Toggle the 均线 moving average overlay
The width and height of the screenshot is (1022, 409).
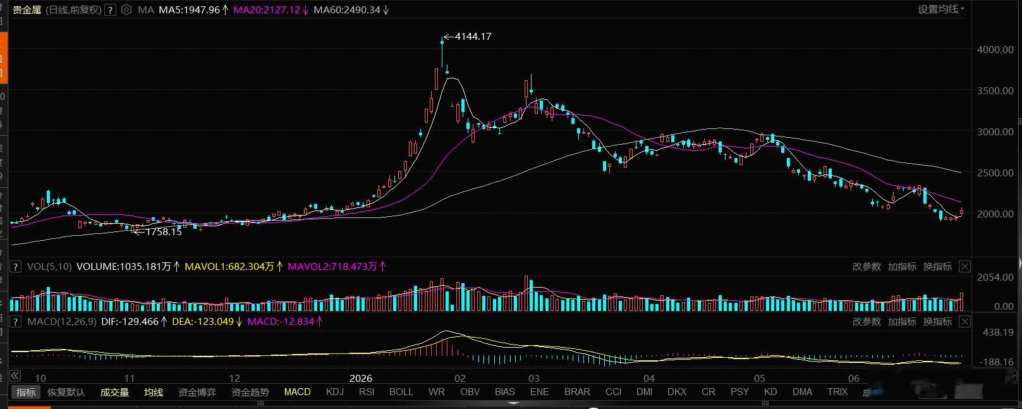(x=154, y=392)
